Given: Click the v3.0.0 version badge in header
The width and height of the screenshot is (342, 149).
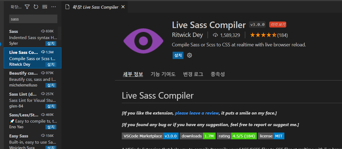Looking at the screenshot, I should 258,25.
